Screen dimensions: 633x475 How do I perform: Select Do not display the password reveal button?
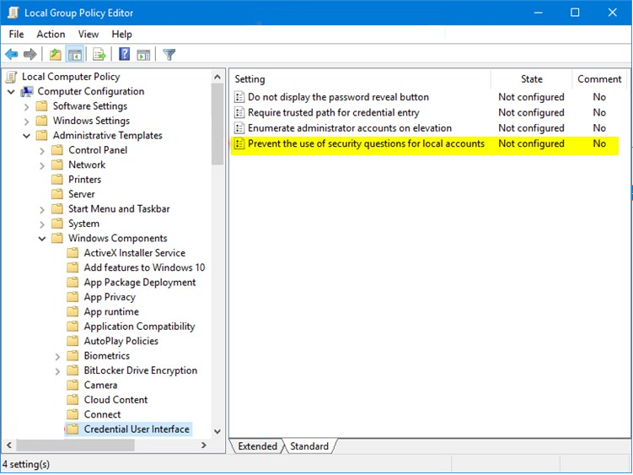point(338,97)
